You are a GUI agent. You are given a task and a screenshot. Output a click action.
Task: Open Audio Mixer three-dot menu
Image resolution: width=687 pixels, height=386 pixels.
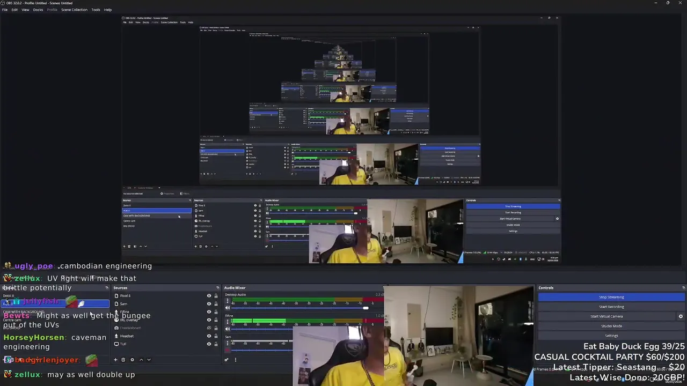(x=235, y=360)
